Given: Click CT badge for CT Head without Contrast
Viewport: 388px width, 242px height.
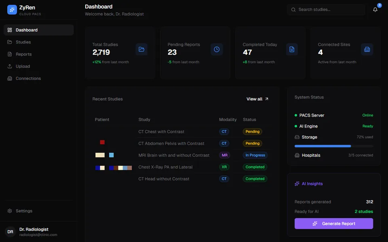Looking at the screenshot, I should (x=224, y=179).
